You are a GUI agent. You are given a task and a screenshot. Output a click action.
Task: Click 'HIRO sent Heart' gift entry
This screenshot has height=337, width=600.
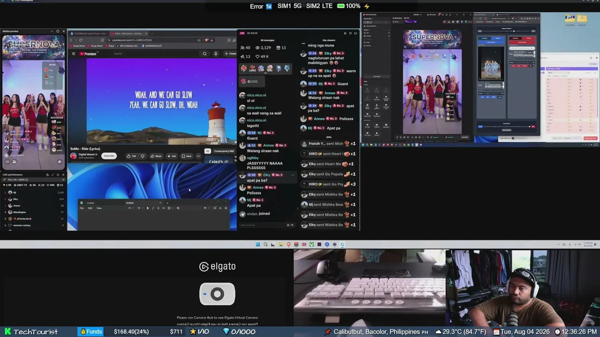point(329,154)
